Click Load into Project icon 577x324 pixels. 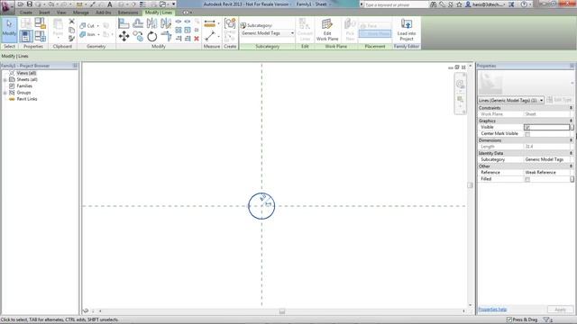pos(407,30)
